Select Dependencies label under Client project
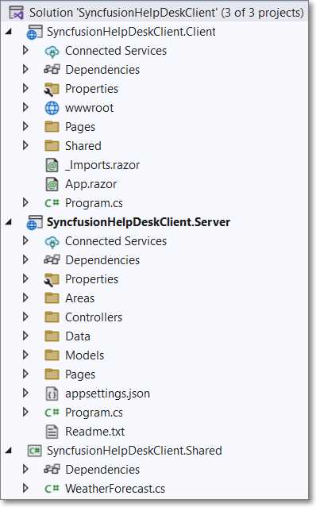This screenshot has height=507, width=316. click(102, 70)
